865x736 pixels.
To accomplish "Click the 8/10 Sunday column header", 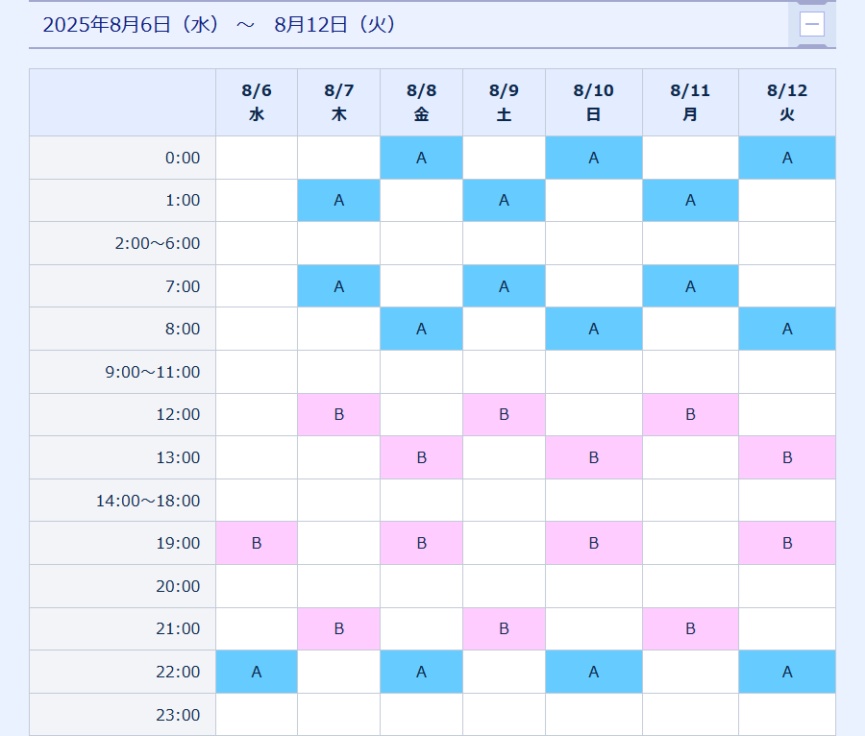I will tap(593, 102).
